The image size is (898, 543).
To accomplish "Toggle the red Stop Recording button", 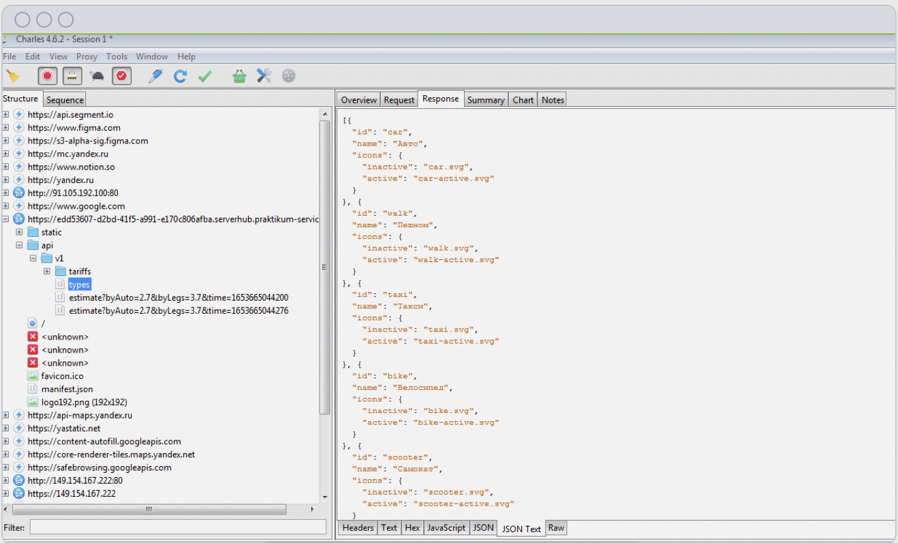I will (x=47, y=76).
